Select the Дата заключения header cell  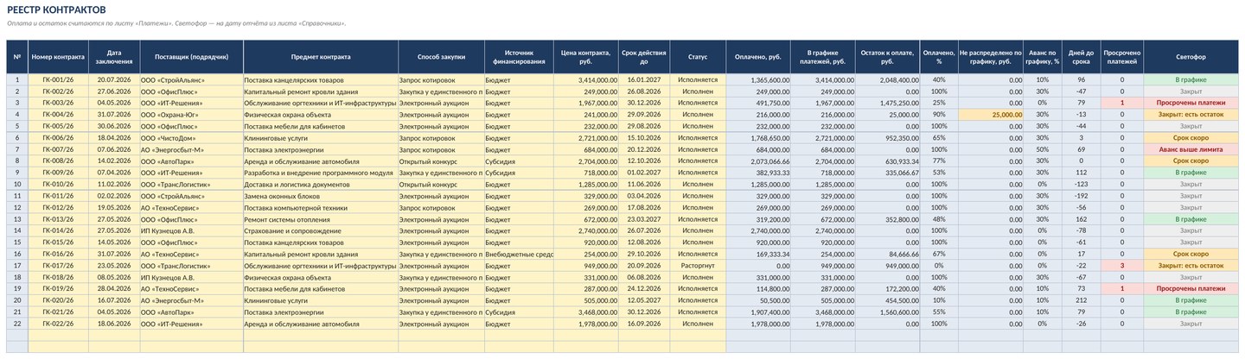click(x=114, y=57)
